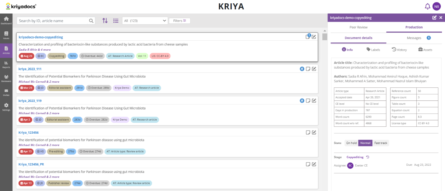
Task: Open Reviewers in the sidebar
Action: tap(6, 79)
